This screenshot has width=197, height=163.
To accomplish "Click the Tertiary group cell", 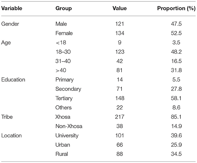I will pyautogui.click(x=64, y=98).
